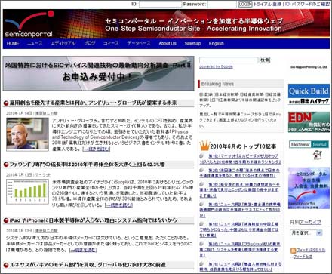This screenshot has height=274, width=332.
Task: Click the crown icon for top 10 articles
Action: point(204,146)
